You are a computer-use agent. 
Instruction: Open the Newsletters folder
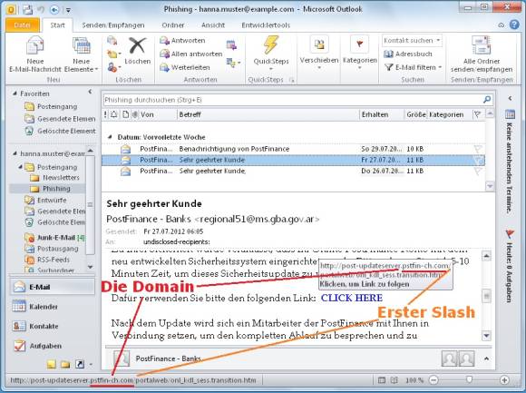(54, 178)
